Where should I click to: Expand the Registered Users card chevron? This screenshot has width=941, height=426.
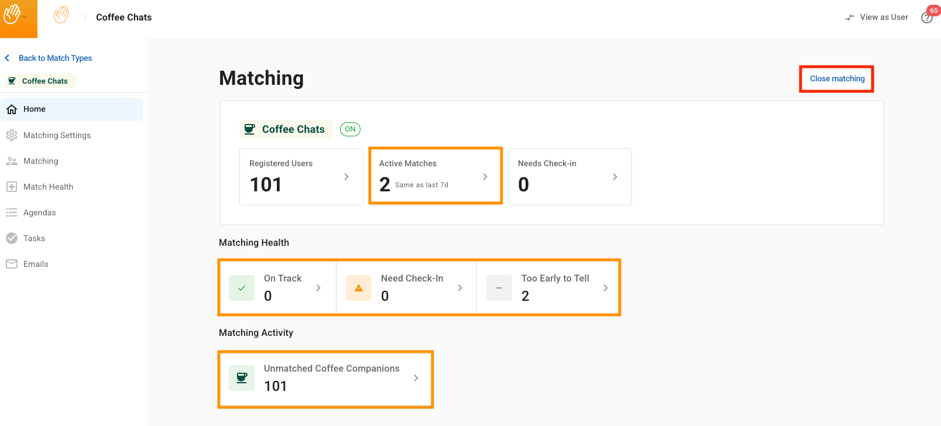coord(346,177)
